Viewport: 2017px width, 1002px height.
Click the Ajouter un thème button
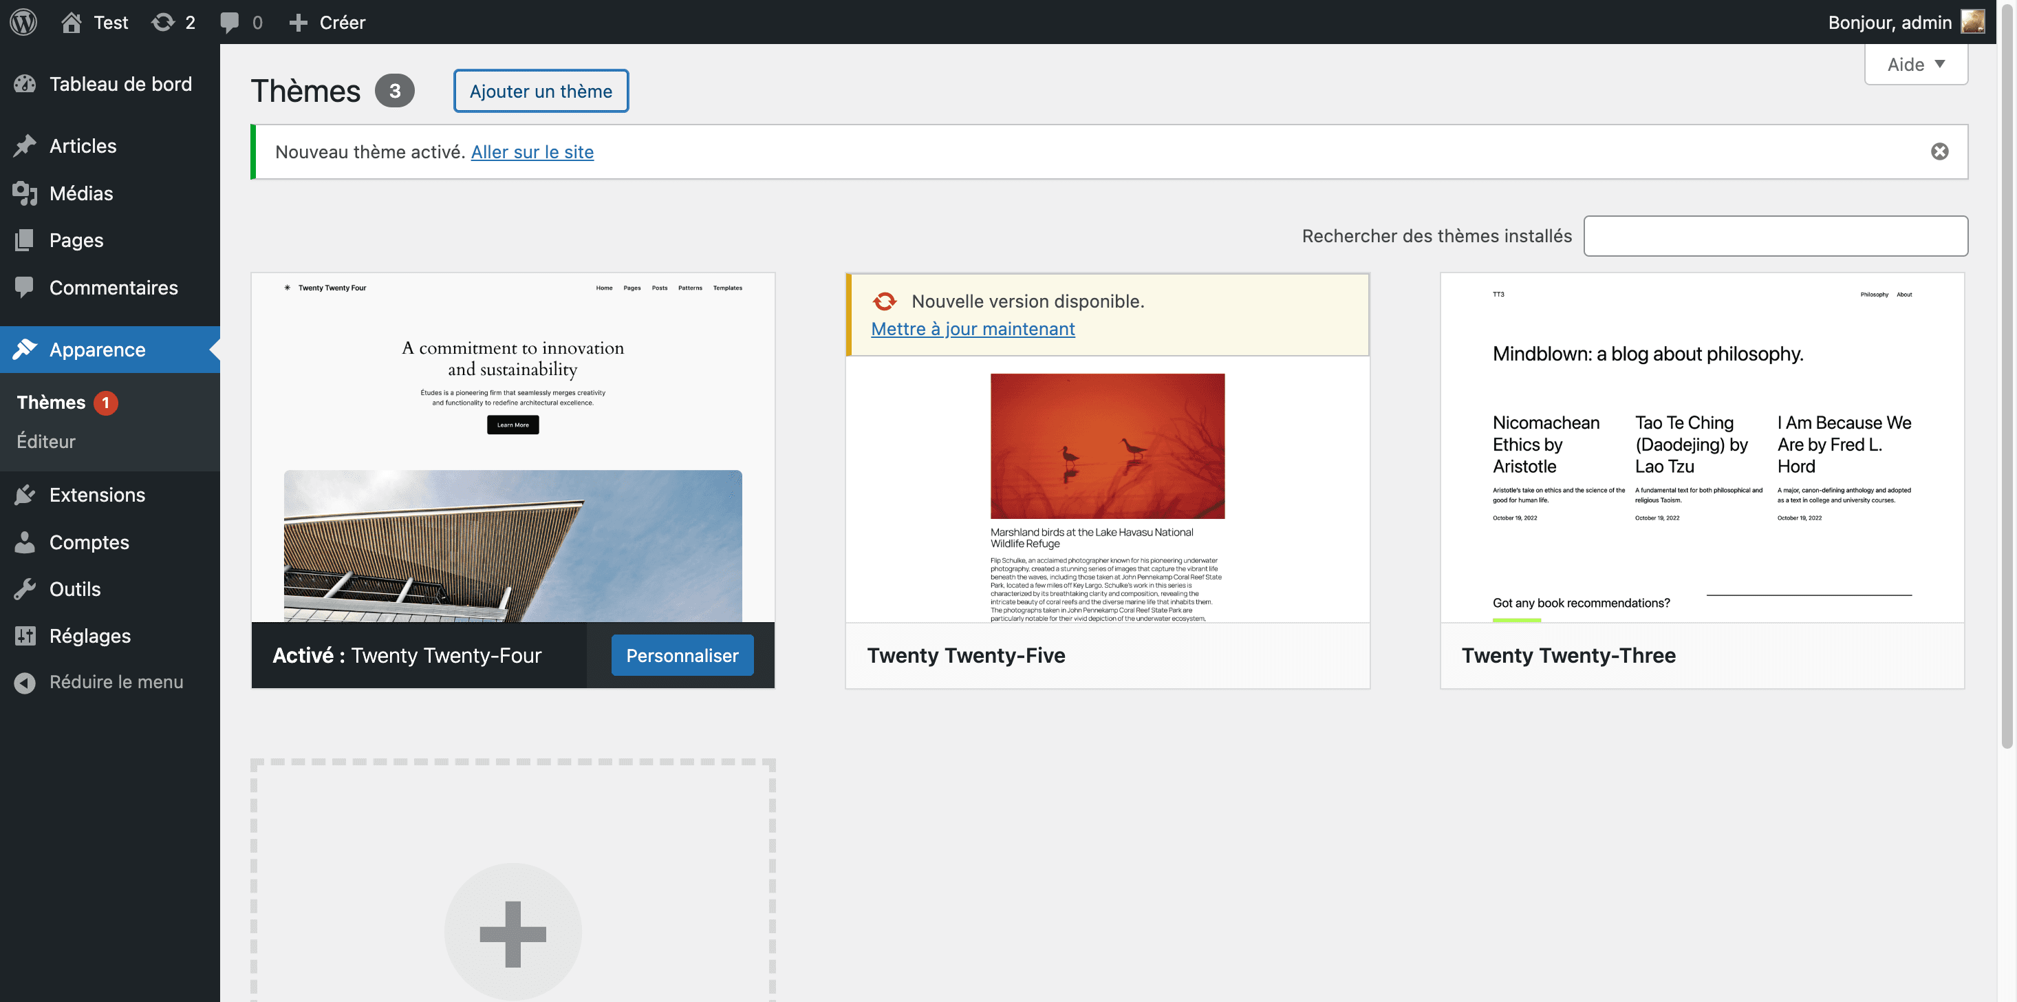(x=540, y=91)
